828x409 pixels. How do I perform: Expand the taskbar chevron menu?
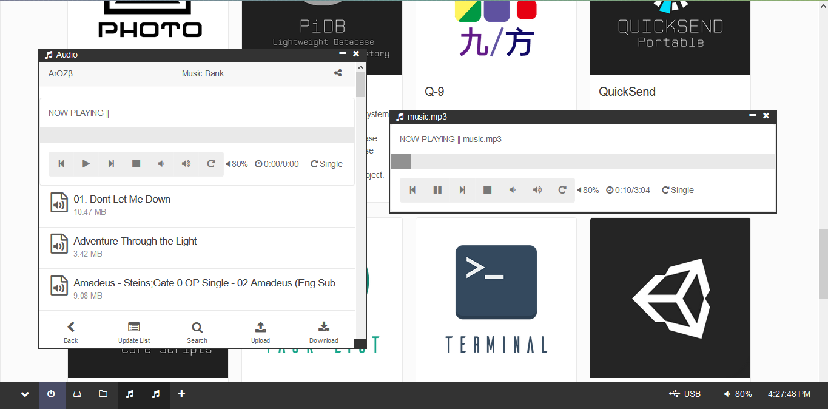click(x=25, y=394)
